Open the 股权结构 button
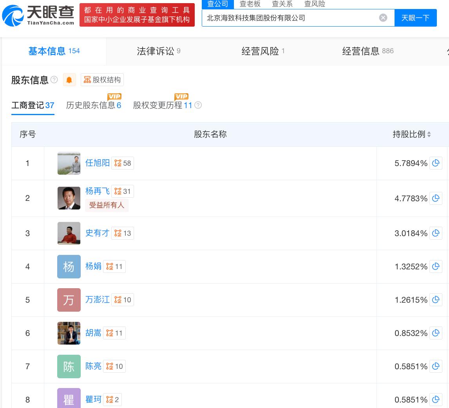This screenshot has width=449, height=408. 102,80
